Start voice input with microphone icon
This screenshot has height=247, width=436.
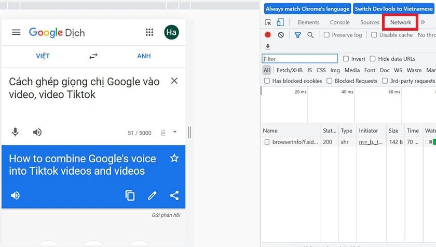coord(15,132)
